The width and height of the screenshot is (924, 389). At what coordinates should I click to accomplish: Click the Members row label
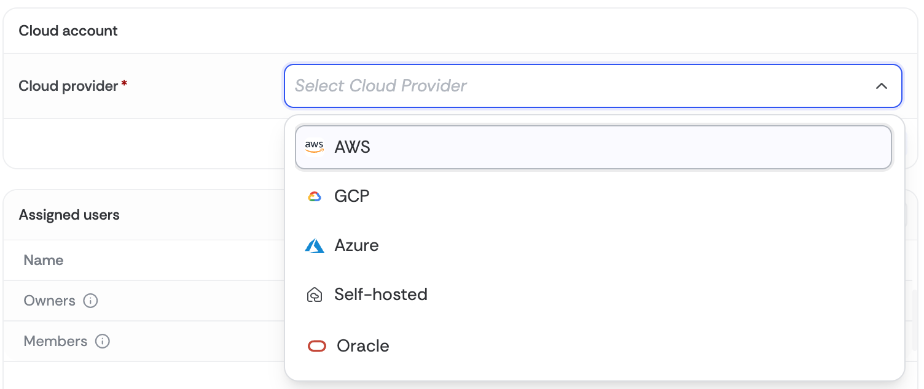pyautogui.click(x=56, y=341)
